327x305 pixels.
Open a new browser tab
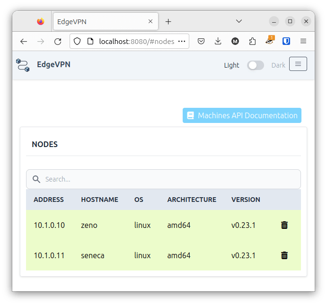[x=168, y=21]
